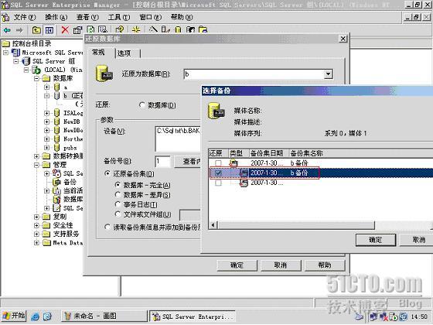
Task: Click the Register server toolbar icon
Action: [x=165, y=29]
